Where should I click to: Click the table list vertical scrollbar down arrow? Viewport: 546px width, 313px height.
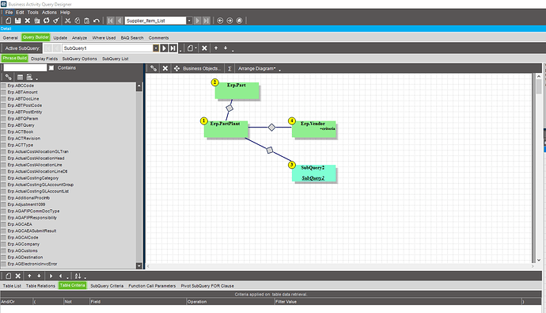(x=139, y=266)
